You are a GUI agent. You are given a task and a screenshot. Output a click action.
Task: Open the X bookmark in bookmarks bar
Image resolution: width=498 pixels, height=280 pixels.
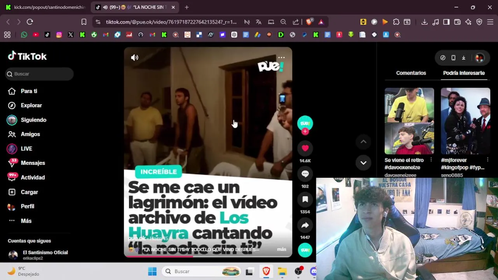(71, 35)
